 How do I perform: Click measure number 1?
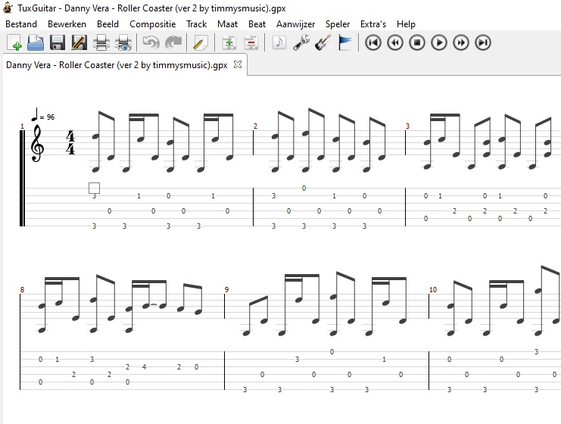pos(22,126)
